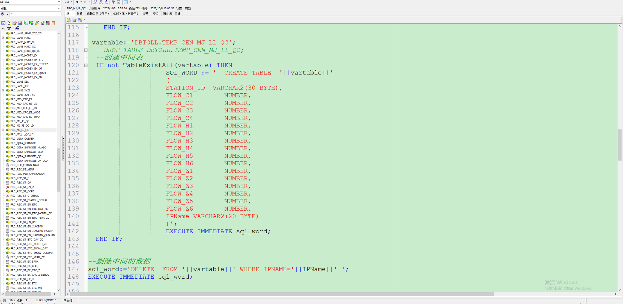Image resolution: width=623 pixels, height=304 pixels.
Task: Switch to the 同义词 tab
Action: coord(167,14)
